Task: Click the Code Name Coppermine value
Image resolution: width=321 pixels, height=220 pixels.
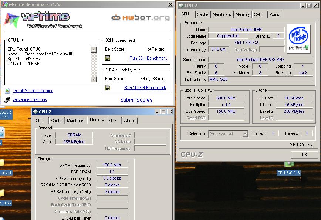Action: (228, 36)
